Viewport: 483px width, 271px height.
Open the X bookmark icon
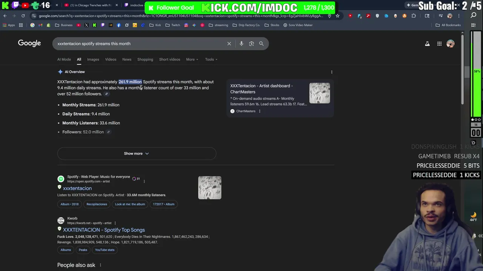pyautogui.click(x=86, y=25)
